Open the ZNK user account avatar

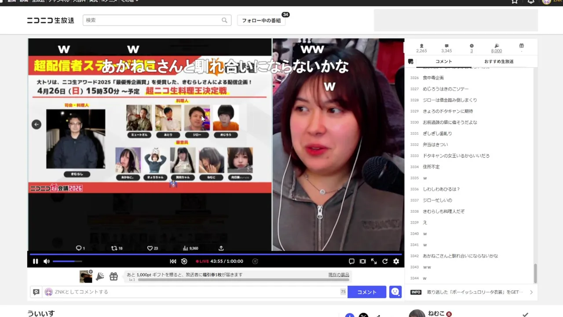(546, 2)
